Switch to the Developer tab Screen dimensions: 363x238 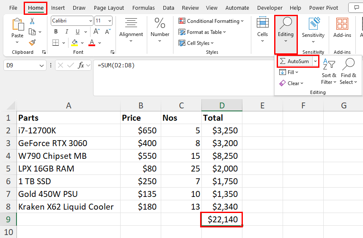coord(269,8)
